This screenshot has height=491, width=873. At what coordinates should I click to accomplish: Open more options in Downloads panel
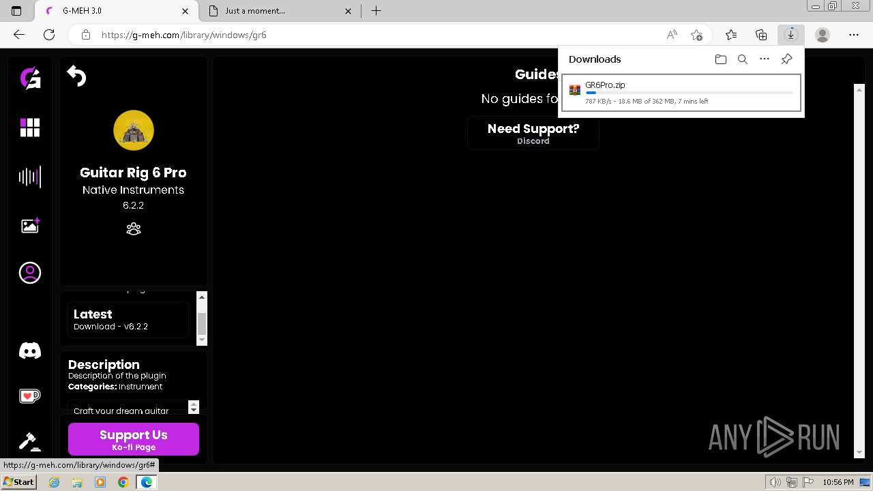pyautogui.click(x=765, y=59)
